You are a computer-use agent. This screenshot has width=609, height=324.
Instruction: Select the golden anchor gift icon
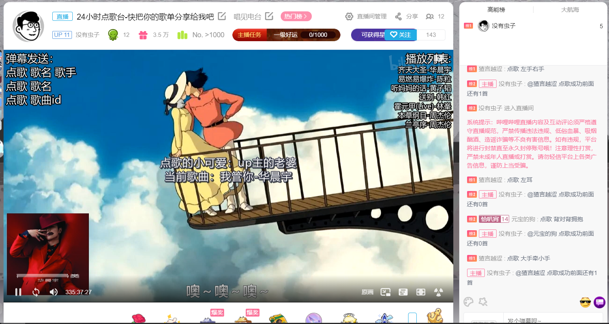pyautogui.click(x=435, y=316)
